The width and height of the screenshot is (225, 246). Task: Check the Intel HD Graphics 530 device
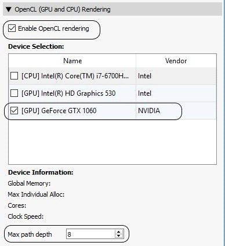14,93
